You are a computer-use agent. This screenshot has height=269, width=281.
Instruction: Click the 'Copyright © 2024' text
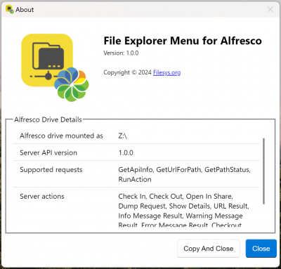[127, 72]
